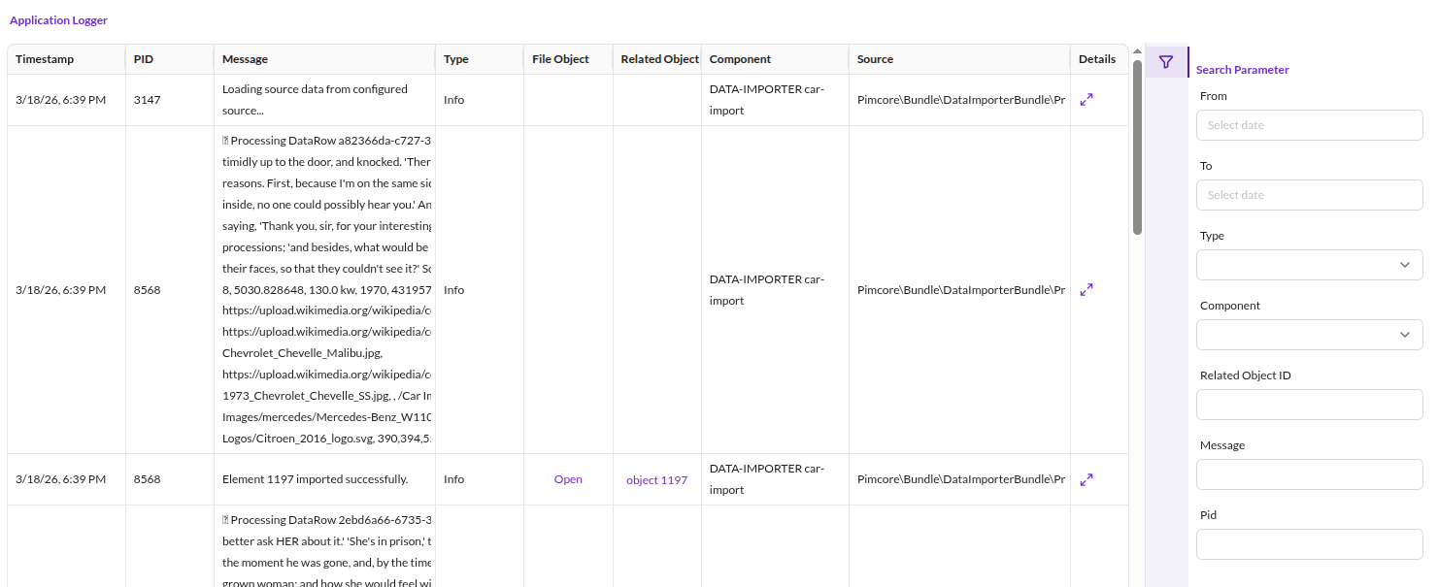Click the table vertical scrollbar thumb
The image size is (1438, 587).
pos(1137,147)
